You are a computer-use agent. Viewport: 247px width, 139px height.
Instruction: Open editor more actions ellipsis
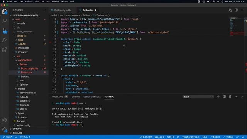[242, 10]
